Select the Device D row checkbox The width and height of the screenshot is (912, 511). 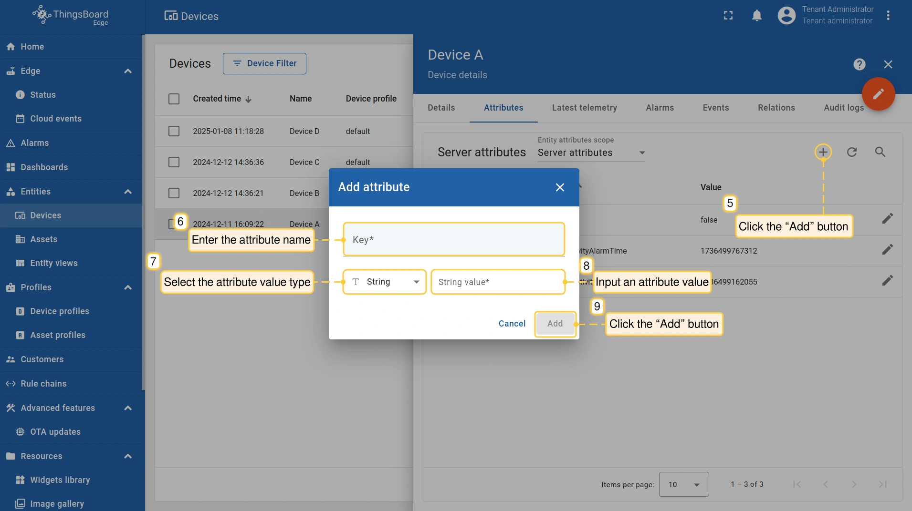point(174,131)
